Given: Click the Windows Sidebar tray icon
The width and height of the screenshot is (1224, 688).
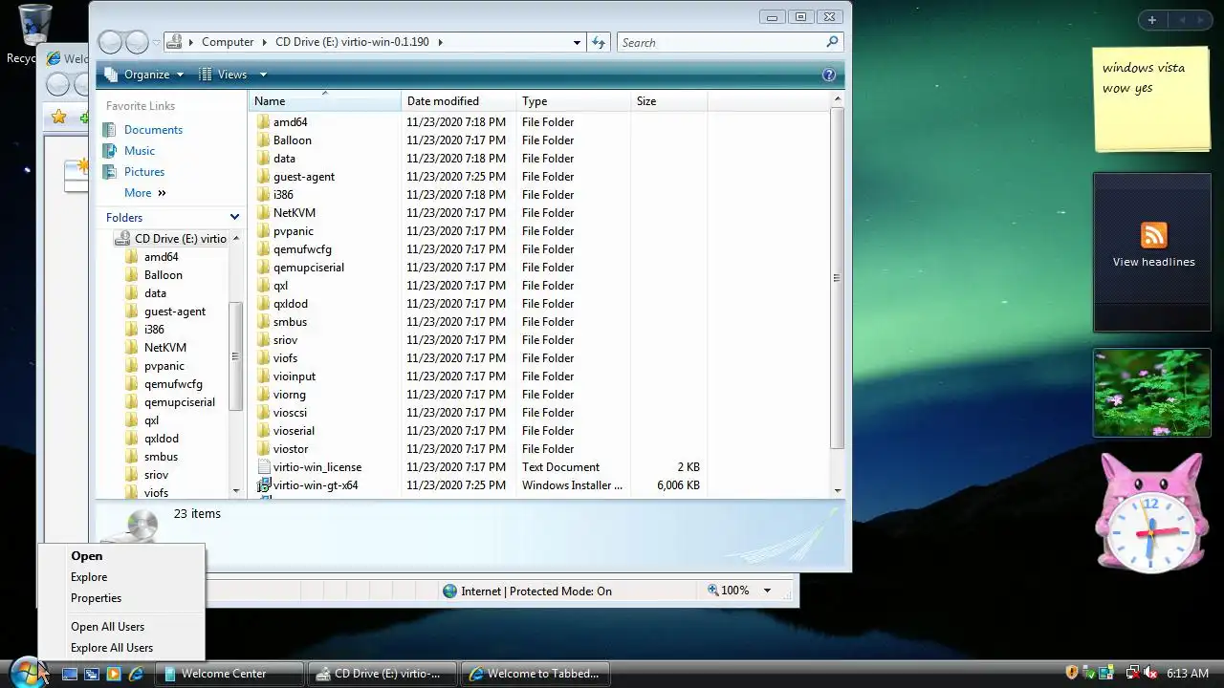Looking at the screenshot, I should (1106, 673).
